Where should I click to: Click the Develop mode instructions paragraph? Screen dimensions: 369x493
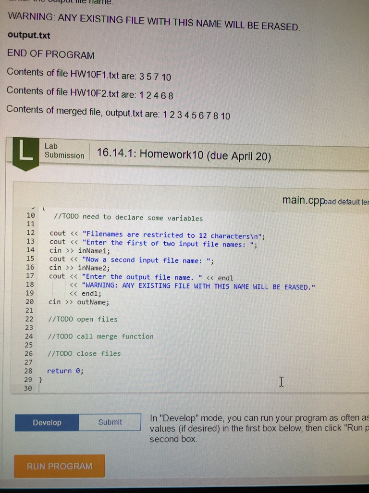[x=259, y=428]
